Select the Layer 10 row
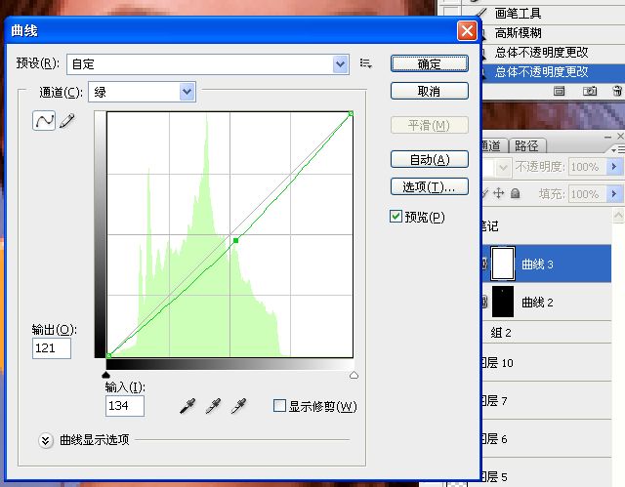625x487 pixels. [547, 363]
